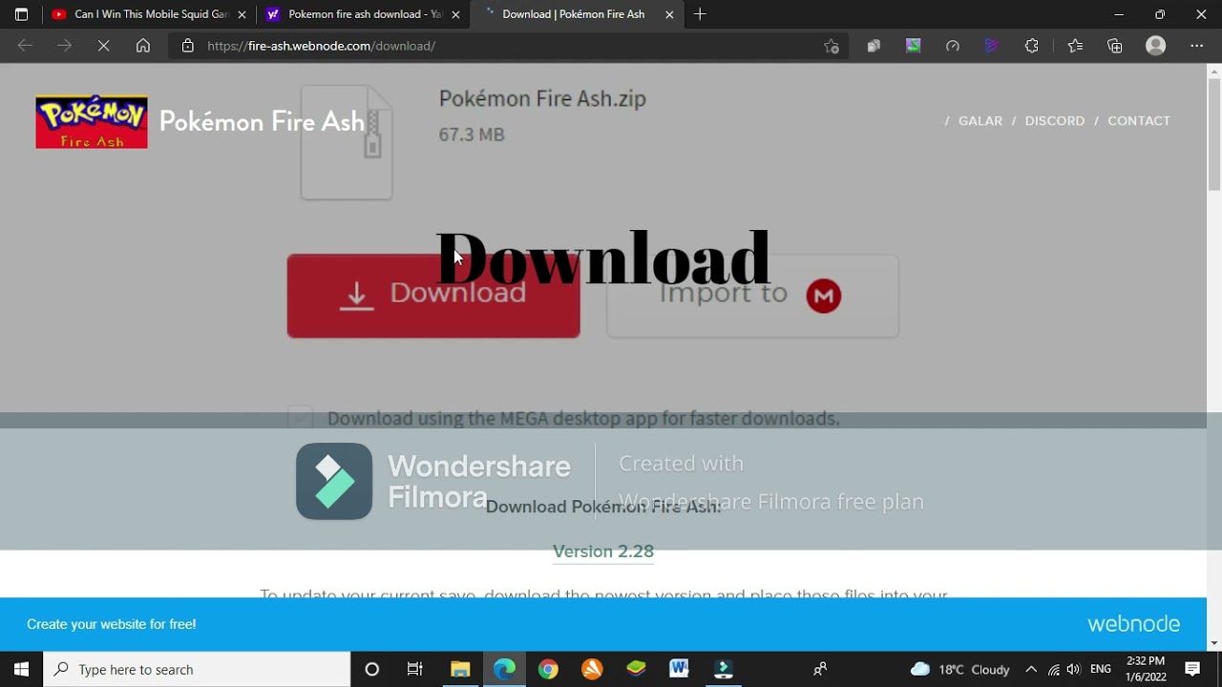
Task: Open the first extension icon beside address bar
Action: point(874,46)
